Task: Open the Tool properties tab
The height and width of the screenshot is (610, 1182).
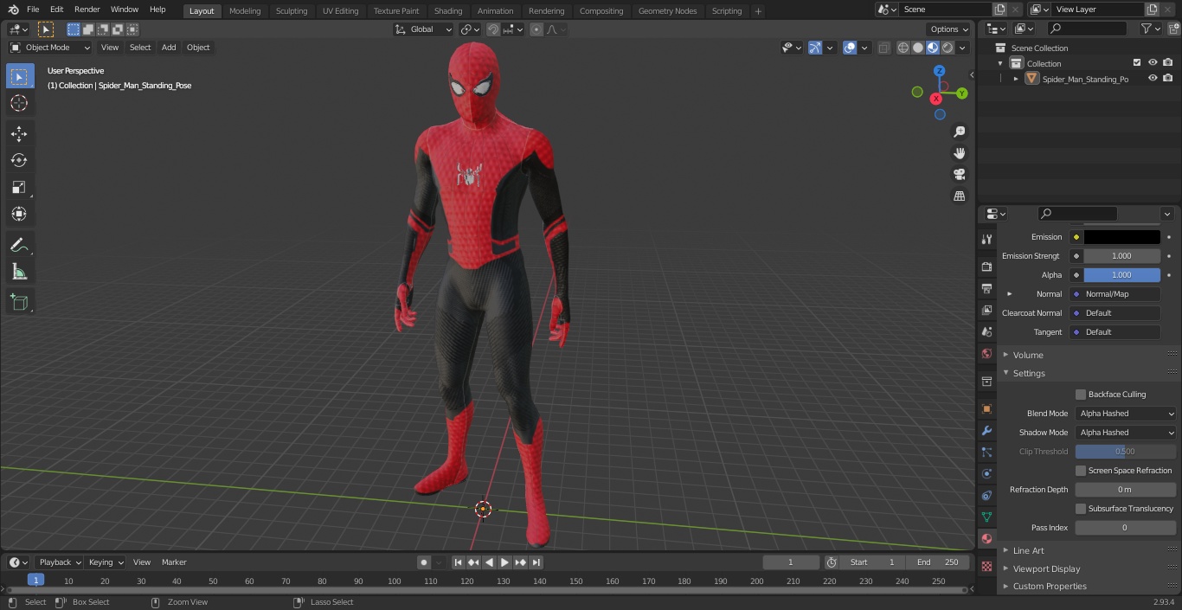Action: coord(986,239)
